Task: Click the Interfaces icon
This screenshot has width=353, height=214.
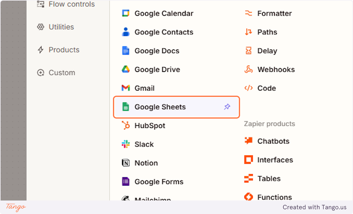Action: click(249, 160)
